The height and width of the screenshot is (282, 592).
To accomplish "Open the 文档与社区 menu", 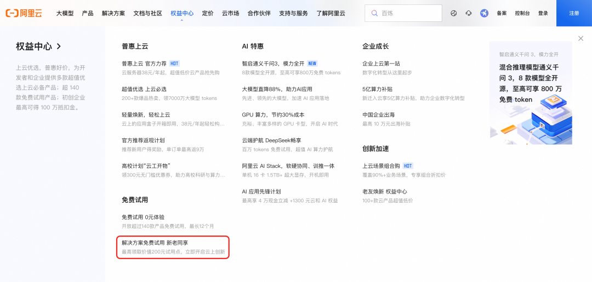I will (147, 13).
